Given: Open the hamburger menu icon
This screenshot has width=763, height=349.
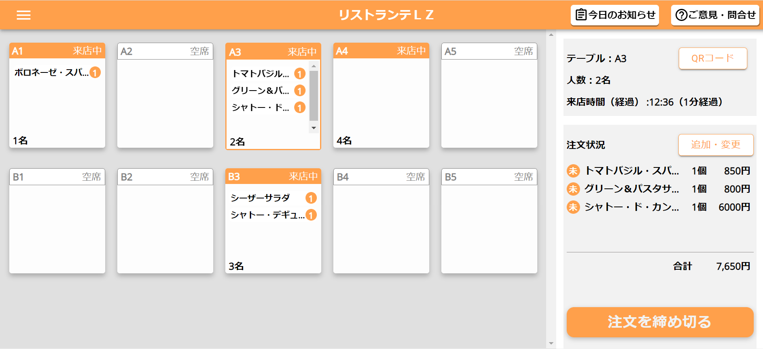Looking at the screenshot, I should click(x=23, y=15).
